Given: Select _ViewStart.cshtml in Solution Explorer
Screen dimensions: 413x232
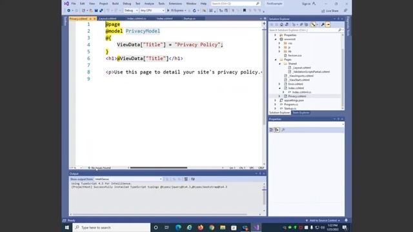Looking at the screenshot, I should point(299,80).
